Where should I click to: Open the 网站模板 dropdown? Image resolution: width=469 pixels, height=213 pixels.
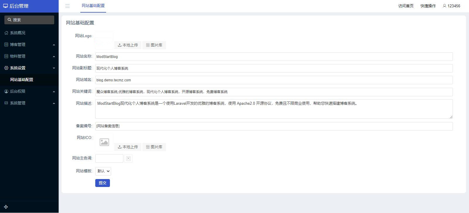pos(103,171)
